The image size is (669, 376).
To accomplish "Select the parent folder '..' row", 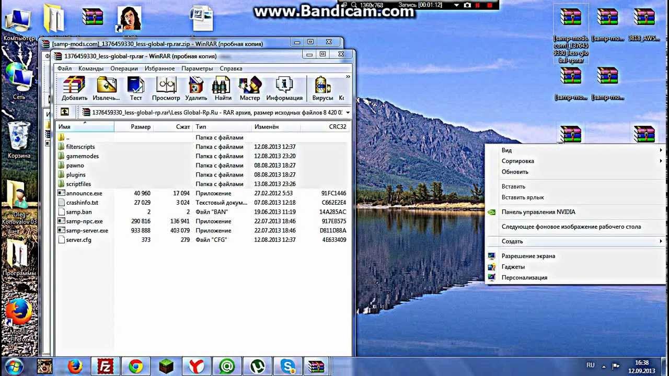I will click(x=202, y=137).
